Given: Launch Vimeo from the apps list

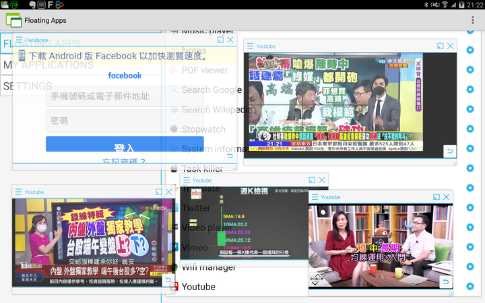Looking at the screenshot, I should click(195, 247).
